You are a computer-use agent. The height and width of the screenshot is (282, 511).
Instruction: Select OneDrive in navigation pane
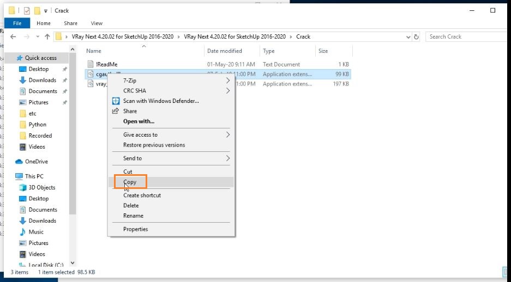(36, 162)
